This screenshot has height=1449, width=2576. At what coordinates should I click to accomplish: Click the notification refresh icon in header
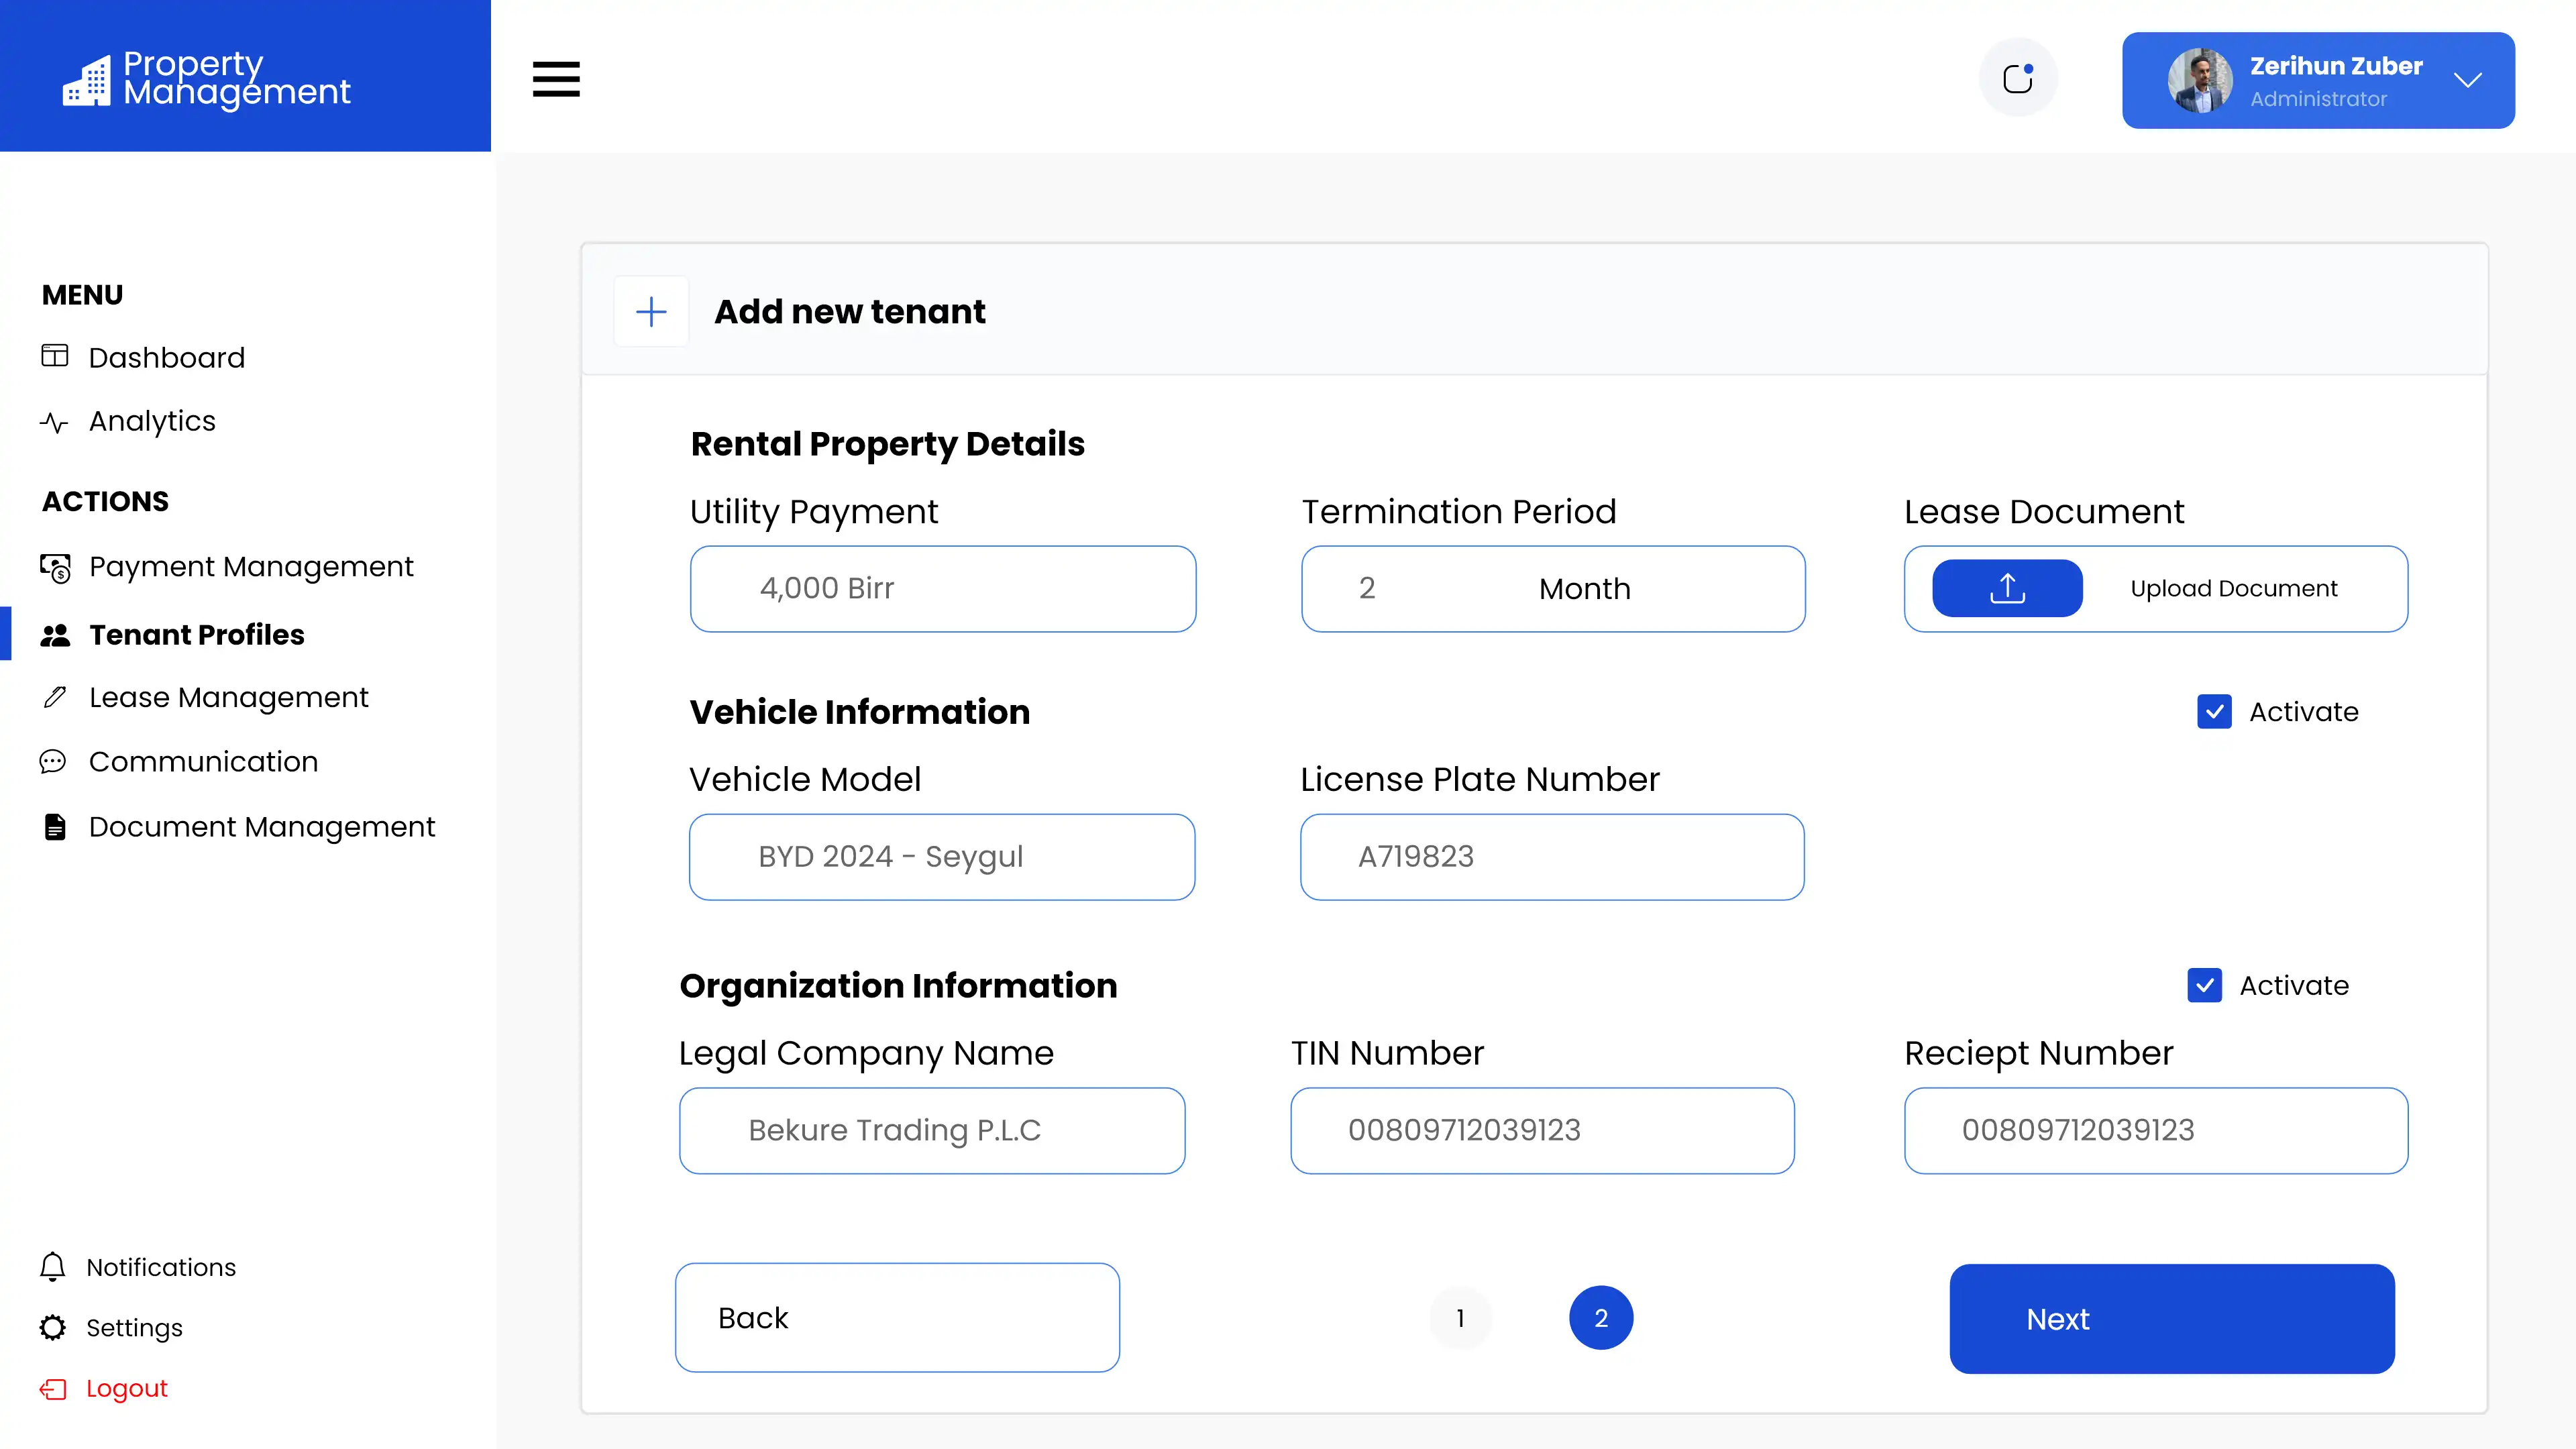click(2018, 78)
